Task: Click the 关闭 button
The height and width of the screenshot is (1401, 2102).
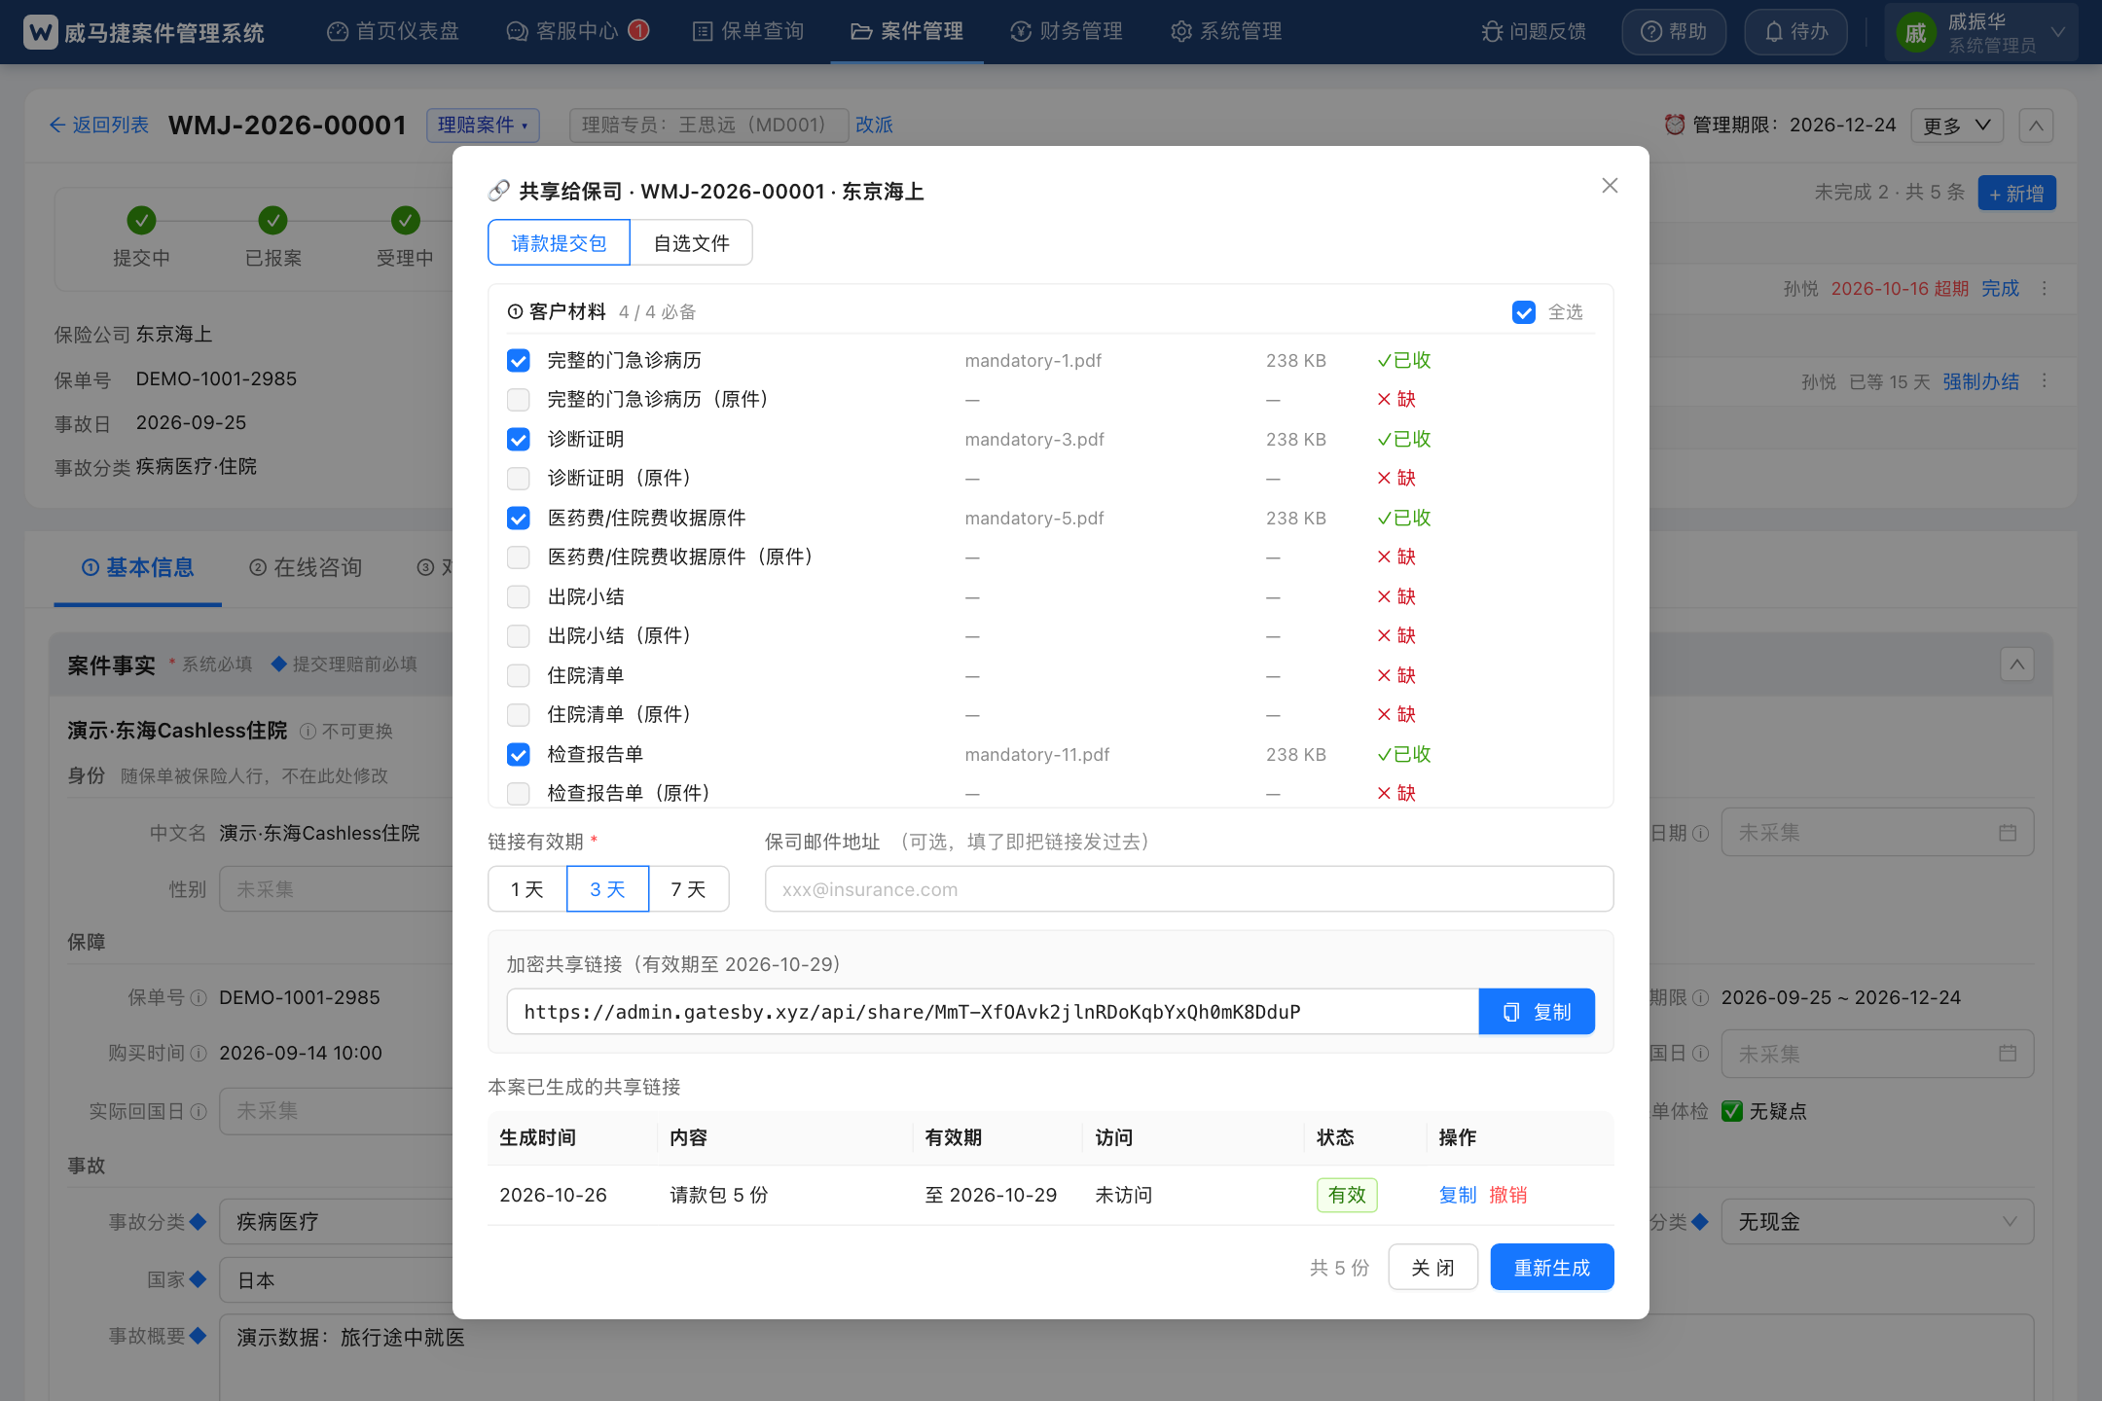Action: [1432, 1267]
